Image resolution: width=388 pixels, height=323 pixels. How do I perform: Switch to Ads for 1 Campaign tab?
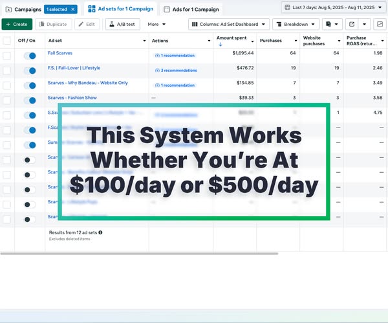[x=191, y=10]
